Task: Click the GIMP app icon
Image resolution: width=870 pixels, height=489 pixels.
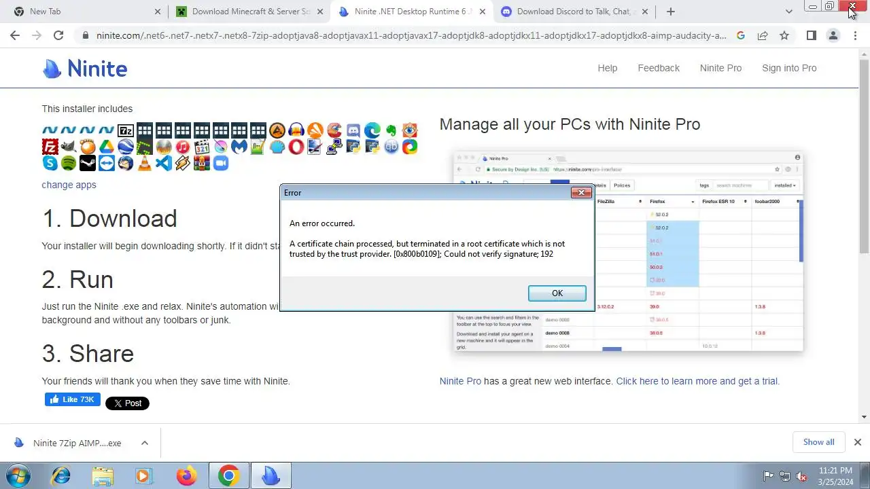Action: [x=69, y=147]
